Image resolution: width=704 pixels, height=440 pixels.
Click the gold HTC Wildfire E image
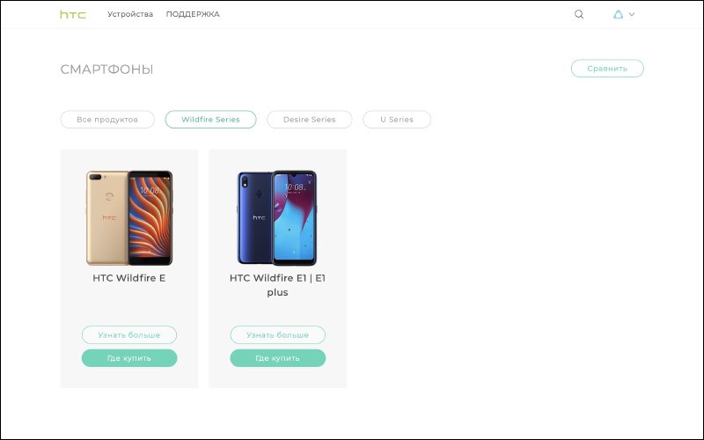tap(129, 217)
